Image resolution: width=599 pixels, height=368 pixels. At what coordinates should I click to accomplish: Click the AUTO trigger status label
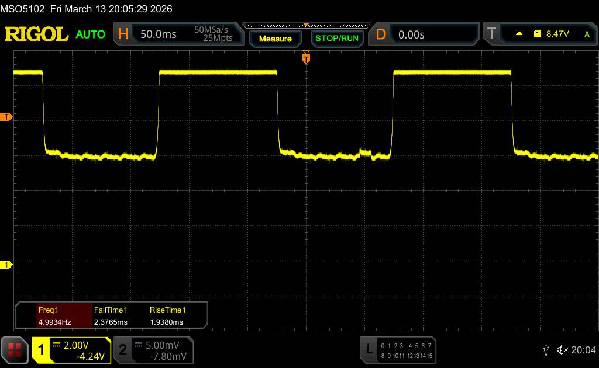(x=91, y=34)
